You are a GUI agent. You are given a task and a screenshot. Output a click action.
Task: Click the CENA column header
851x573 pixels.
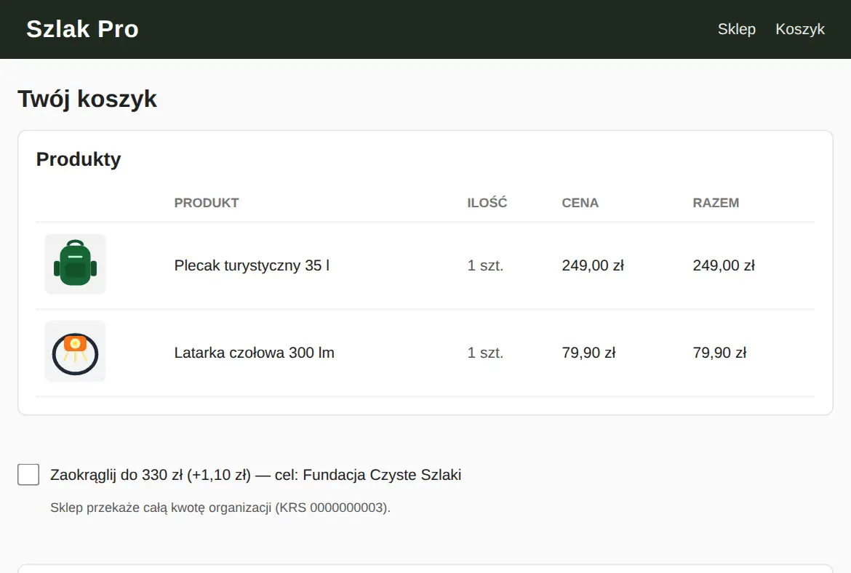point(580,203)
